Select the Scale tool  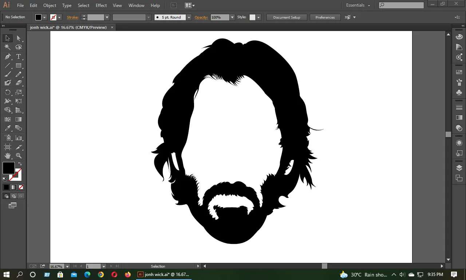coord(19,92)
